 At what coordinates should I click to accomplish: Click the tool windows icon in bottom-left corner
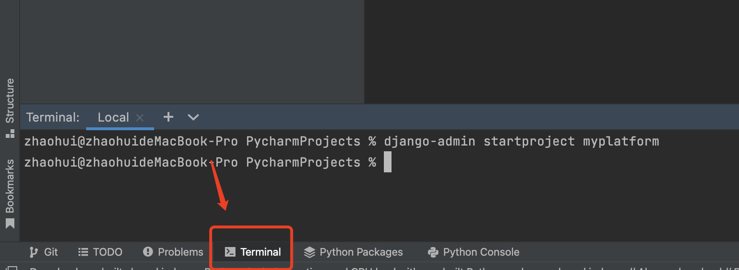(12, 268)
